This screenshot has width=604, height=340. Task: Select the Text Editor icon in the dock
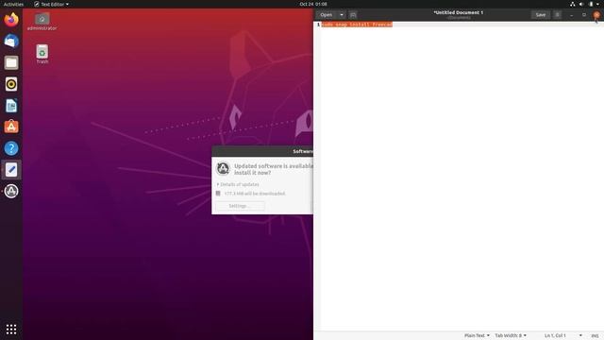coord(11,170)
